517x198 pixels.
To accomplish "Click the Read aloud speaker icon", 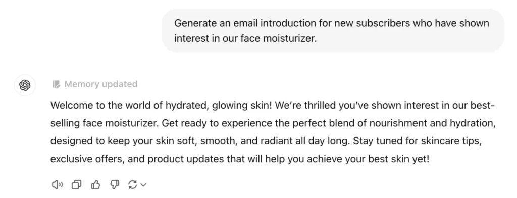I will (x=58, y=185).
